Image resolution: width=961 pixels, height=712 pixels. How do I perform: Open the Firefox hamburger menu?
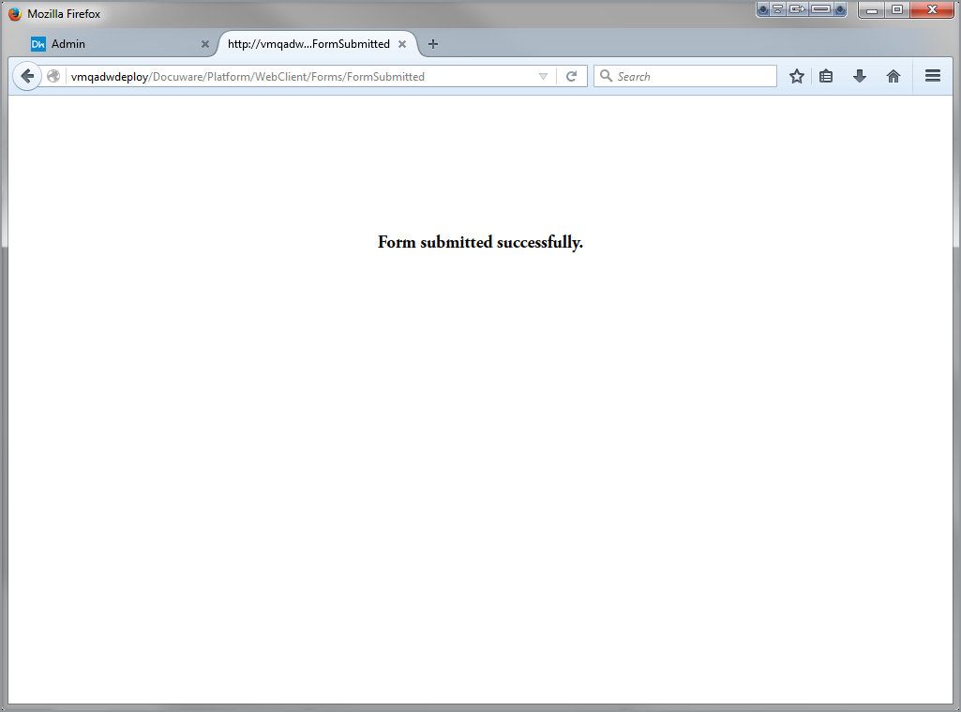click(x=933, y=77)
